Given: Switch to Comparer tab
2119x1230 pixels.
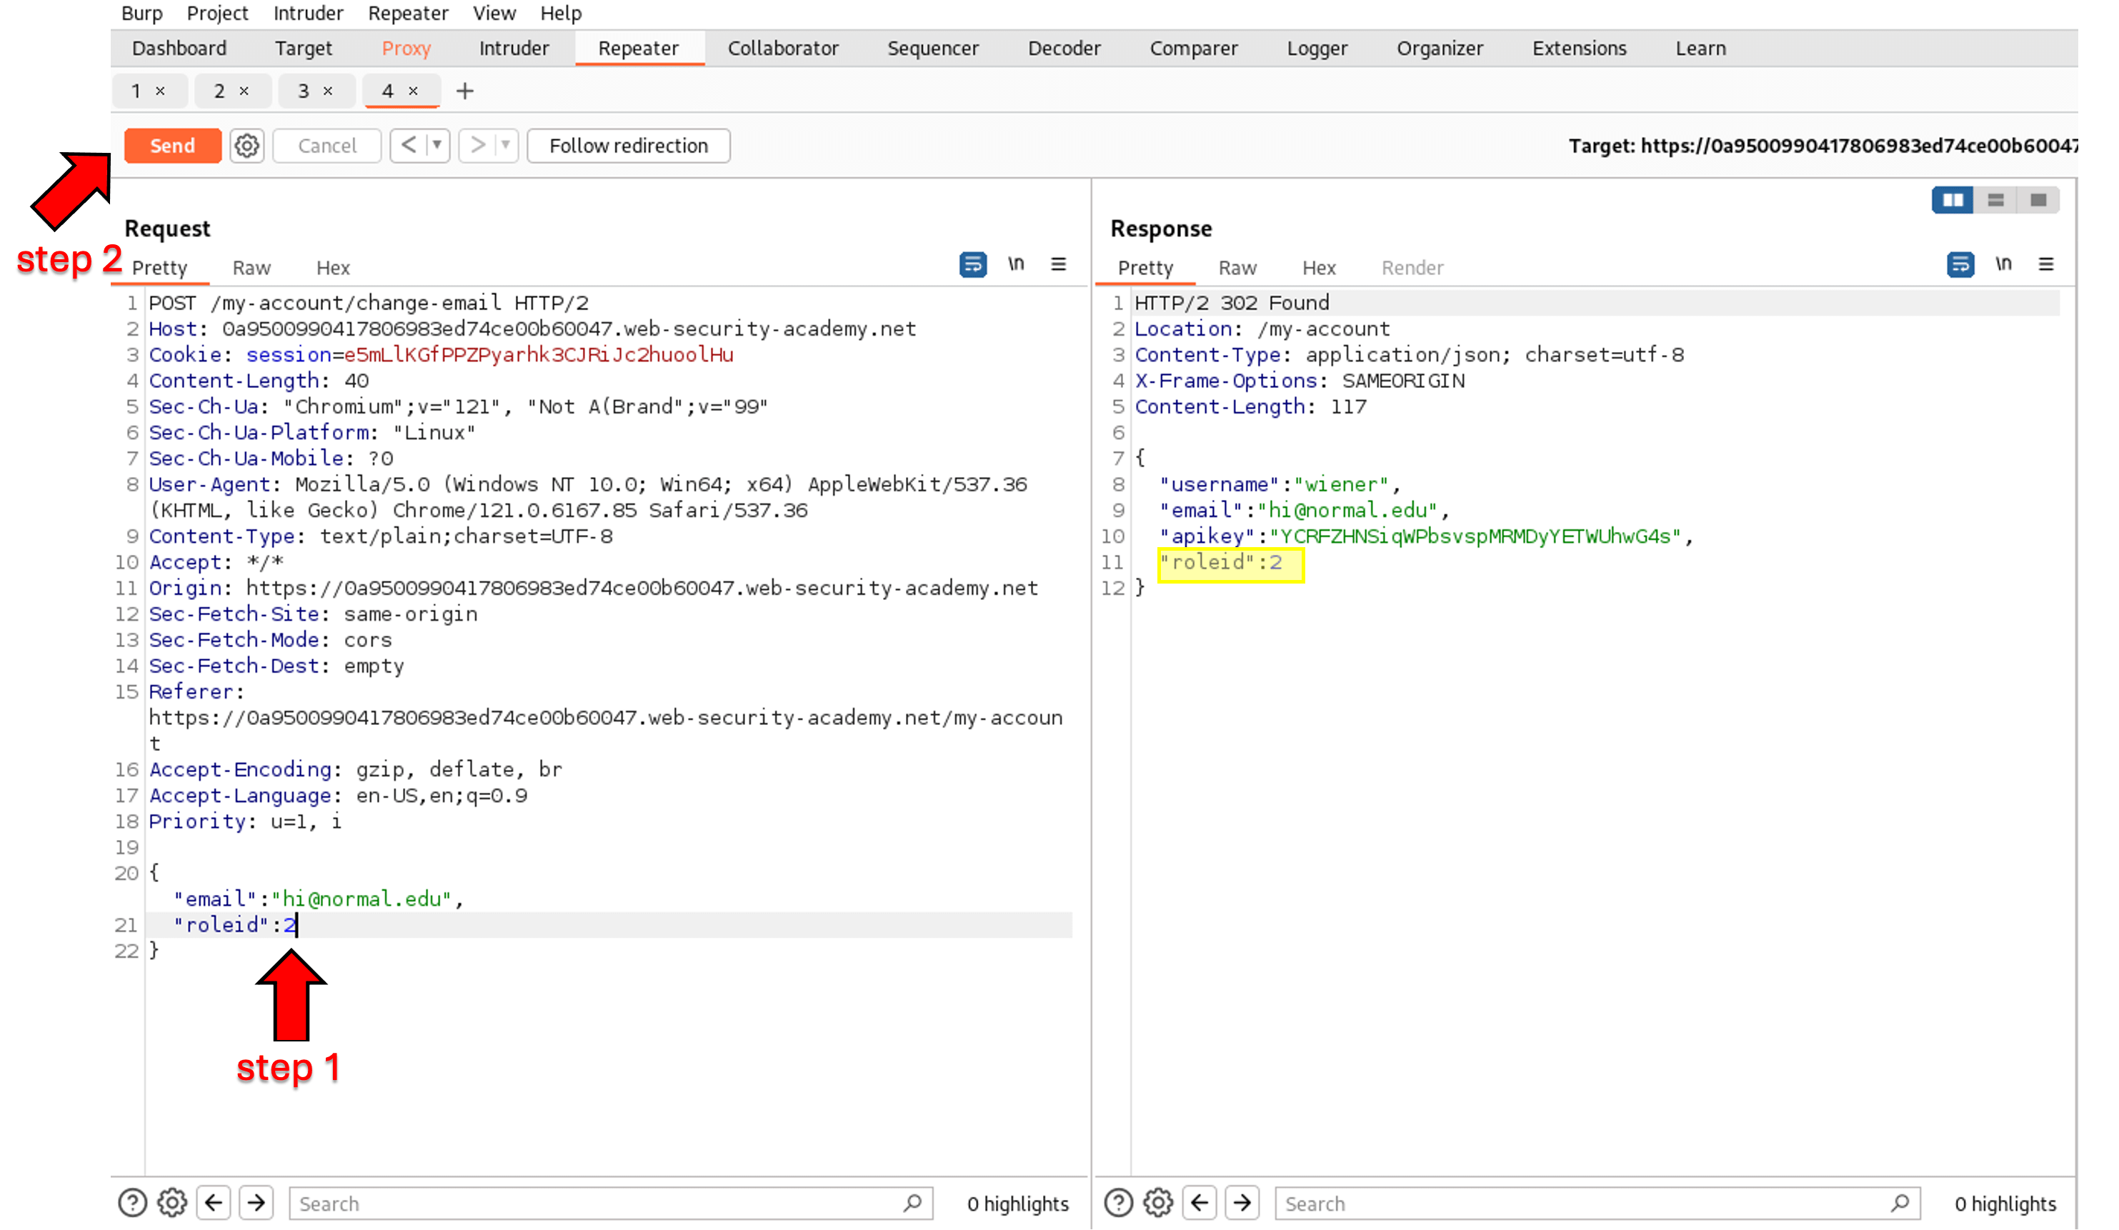Looking at the screenshot, I should click(x=1193, y=49).
